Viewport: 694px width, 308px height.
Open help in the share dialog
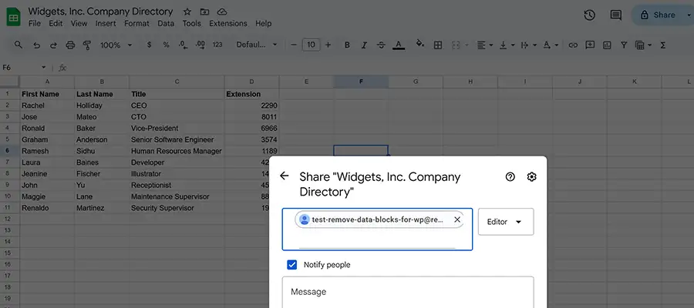[510, 177]
